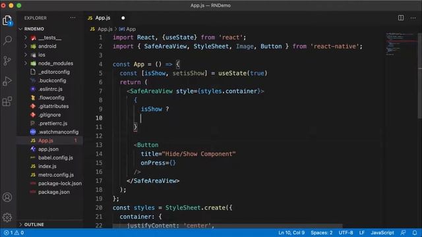Click the editor vertical scrollbar

(x=420, y=75)
